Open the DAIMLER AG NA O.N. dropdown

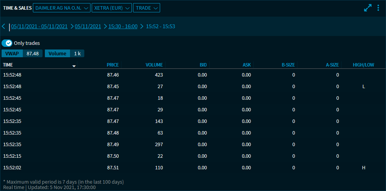coord(62,8)
